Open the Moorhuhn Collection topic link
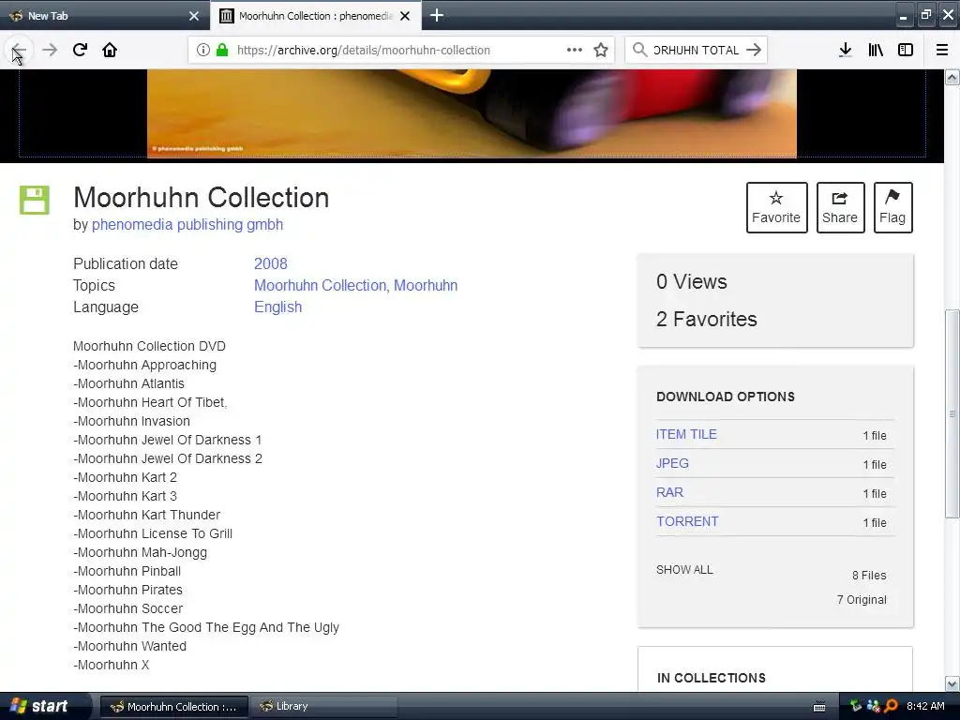The image size is (960, 720). click(320, 285)
